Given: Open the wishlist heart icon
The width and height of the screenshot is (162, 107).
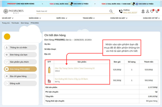Looking at the screenshot, I should point(152,11).
